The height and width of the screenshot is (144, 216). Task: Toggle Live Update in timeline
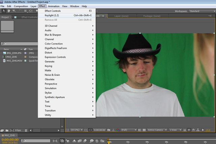[x=62, y=141]
